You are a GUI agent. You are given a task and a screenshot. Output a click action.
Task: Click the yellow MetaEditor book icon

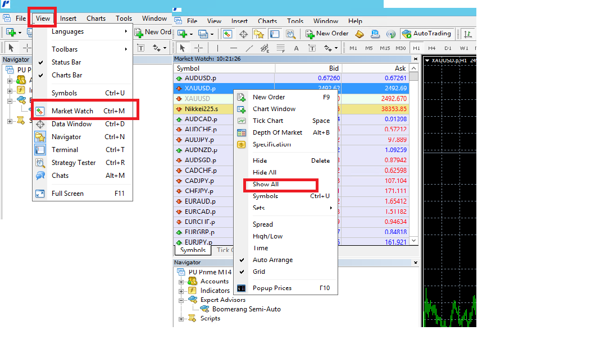(x=359, y=34)
